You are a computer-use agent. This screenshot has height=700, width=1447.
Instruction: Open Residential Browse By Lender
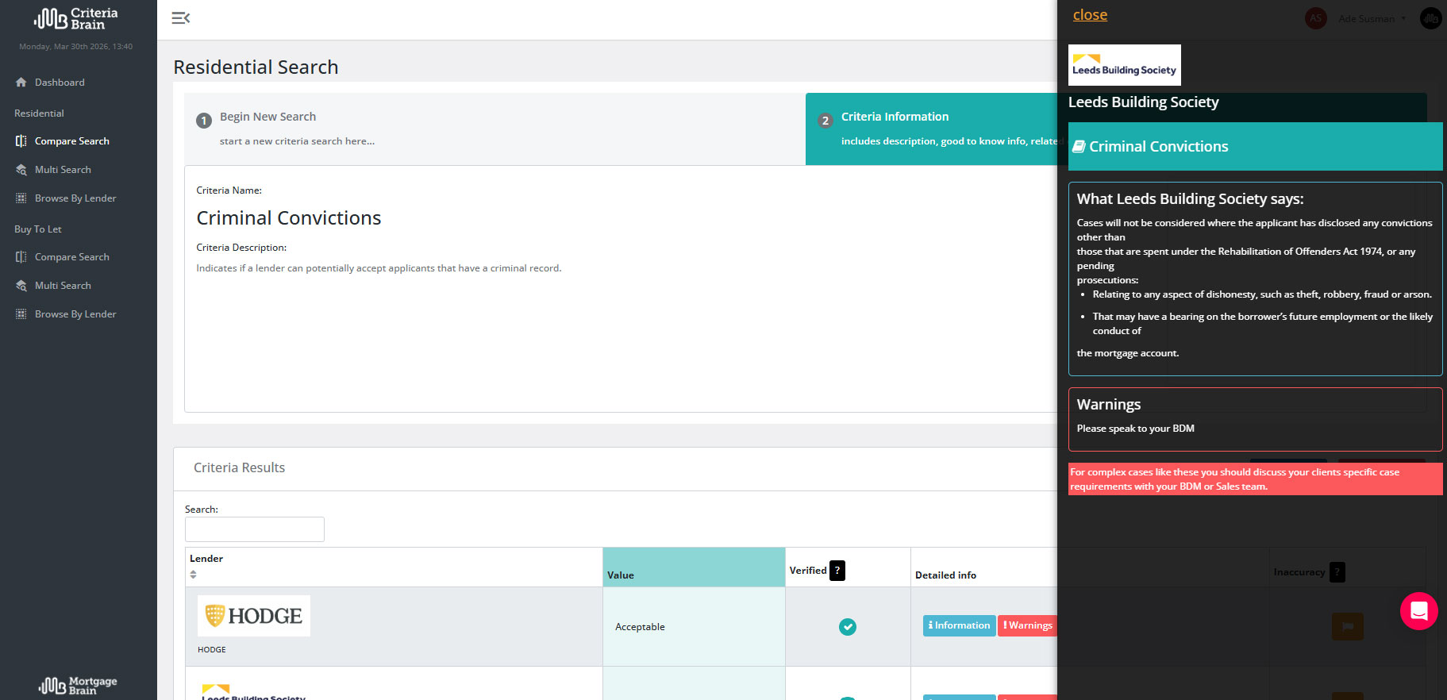75,198
